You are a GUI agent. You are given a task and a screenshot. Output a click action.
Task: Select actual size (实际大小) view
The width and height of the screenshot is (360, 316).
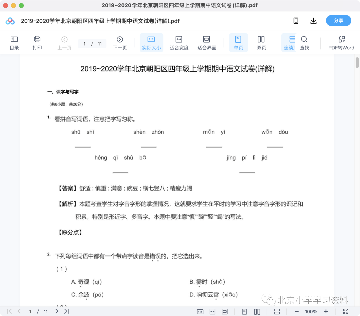coord(151,43)
